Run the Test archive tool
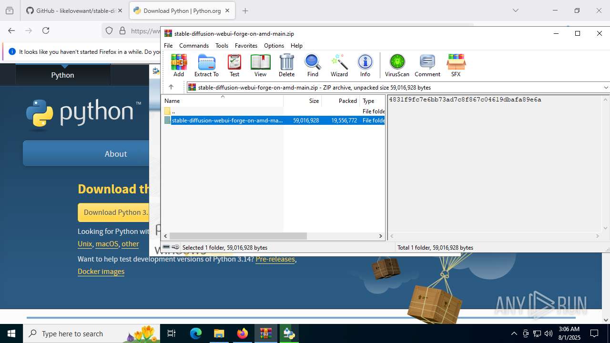The image size is (610, 343). (x=234, y=65)
